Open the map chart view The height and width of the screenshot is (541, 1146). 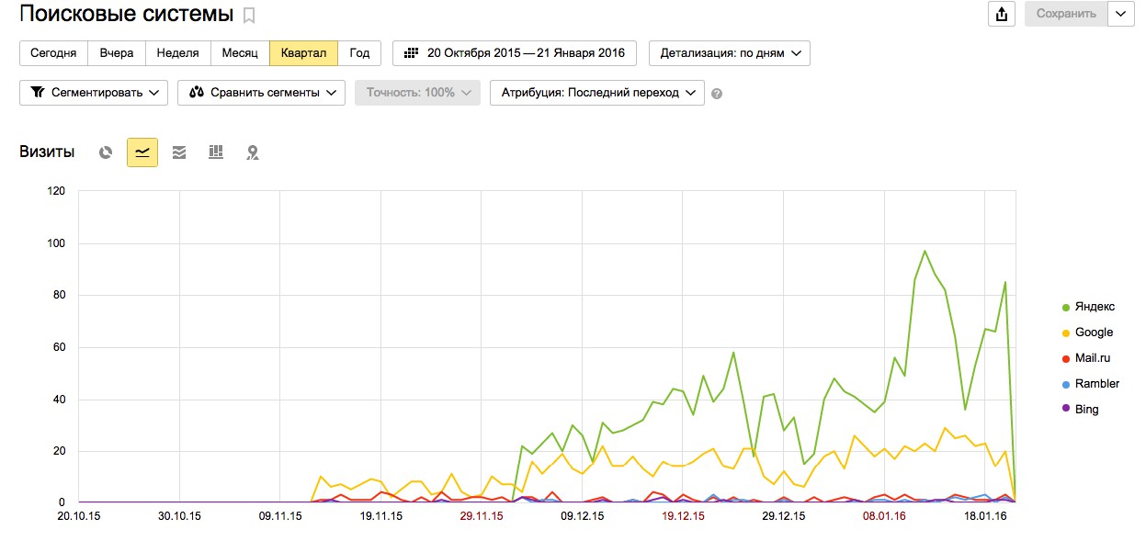253,152
